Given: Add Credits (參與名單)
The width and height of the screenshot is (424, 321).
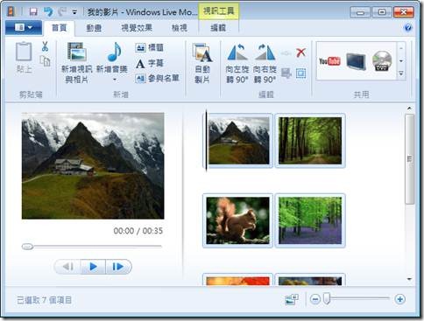Looking at the screenshot, I should point(157,78).
